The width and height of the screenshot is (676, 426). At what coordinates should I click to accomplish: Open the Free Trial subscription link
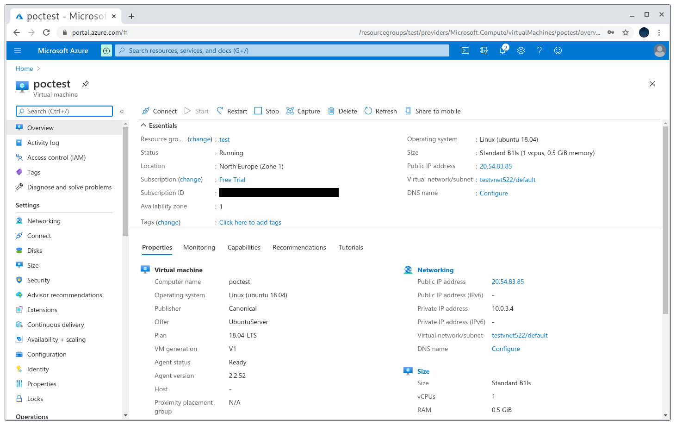click(232, 180)
